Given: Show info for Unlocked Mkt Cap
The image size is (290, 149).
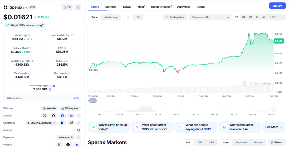Looking at the screenshot, I should [72, 35].
